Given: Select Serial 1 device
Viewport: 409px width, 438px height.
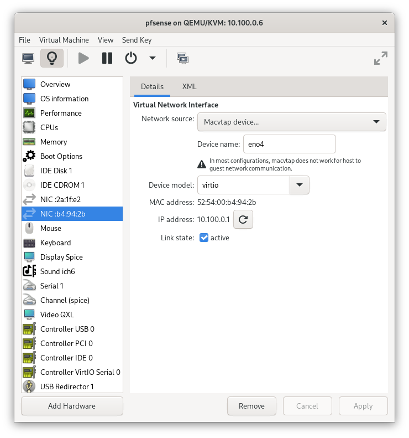Looking at the screenshot, I should click(x=72, y=286).
